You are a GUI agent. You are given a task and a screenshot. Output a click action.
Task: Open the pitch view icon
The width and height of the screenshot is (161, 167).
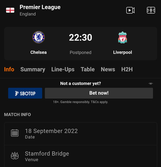151,10
